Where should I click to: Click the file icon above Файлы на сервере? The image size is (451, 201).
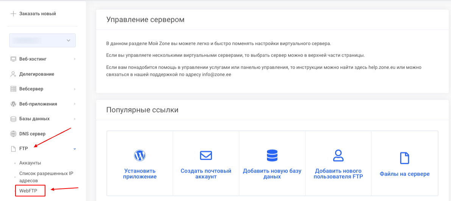(x=404, y=158)
